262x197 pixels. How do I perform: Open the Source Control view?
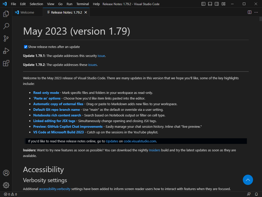point(6,38)
